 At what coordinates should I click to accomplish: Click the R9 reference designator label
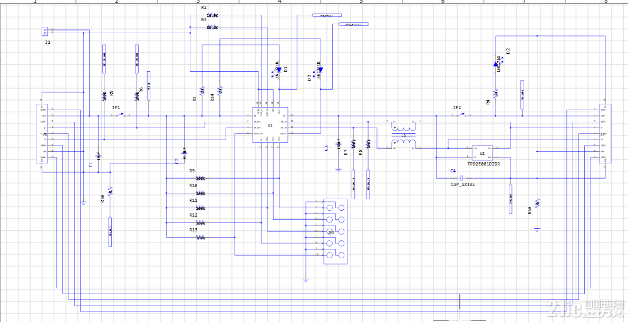point(192,171)
